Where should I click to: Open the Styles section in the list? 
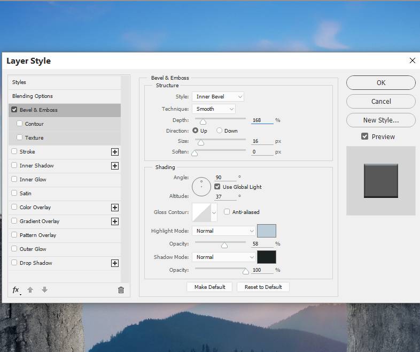[x=65, y=82]
